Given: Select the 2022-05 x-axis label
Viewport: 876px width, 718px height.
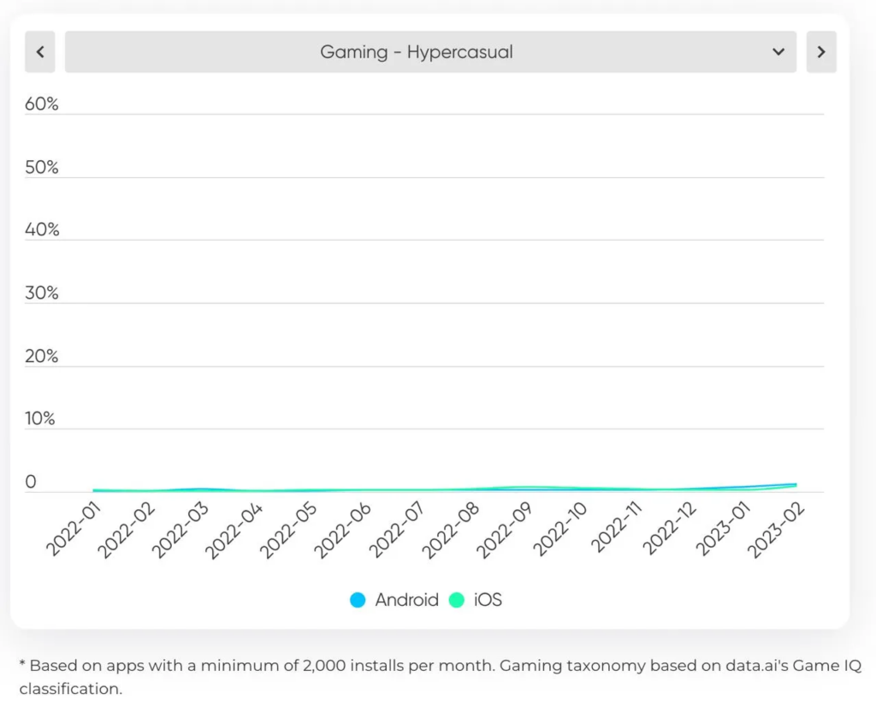Looking at the screenshot, I should pyautogui.click(x=288, y=531).
